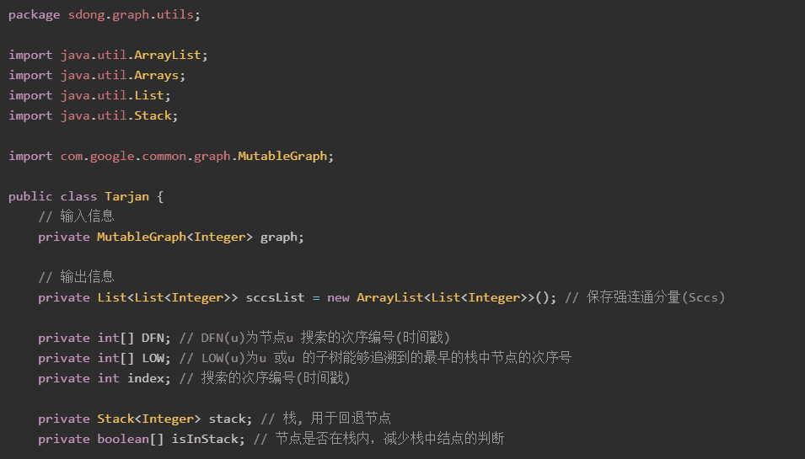
Task: Click the sccsList variable name
Action: 275,297
